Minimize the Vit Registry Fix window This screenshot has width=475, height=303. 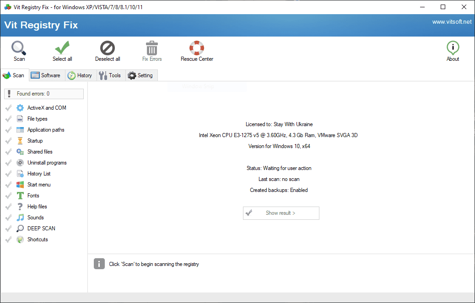[x=422, y=7]
